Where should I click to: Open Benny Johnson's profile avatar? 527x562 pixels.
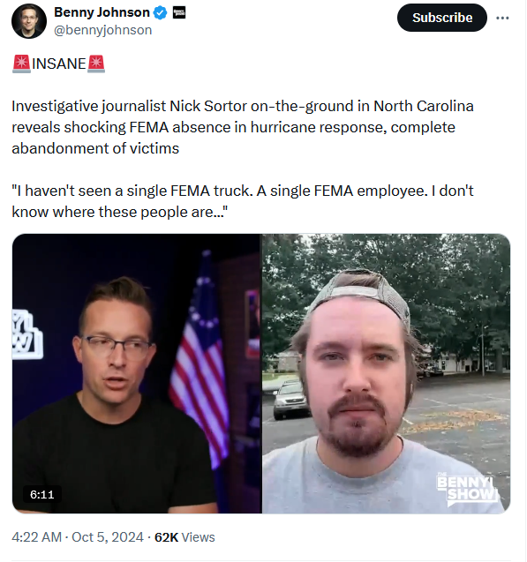click(29, 21)
